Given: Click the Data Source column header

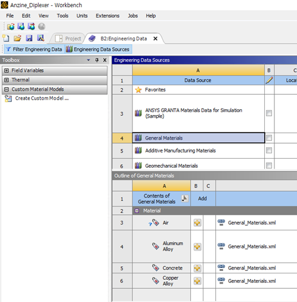Looking at the screenshot, I should (199, 81).
